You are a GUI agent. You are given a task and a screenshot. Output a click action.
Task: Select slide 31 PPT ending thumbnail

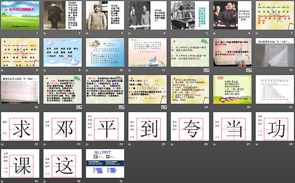pyautogui.click(x=105, y=163)
